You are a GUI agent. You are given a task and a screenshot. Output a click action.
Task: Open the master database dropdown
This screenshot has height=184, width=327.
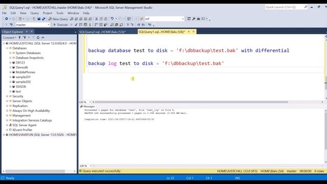tap(49, 25)
